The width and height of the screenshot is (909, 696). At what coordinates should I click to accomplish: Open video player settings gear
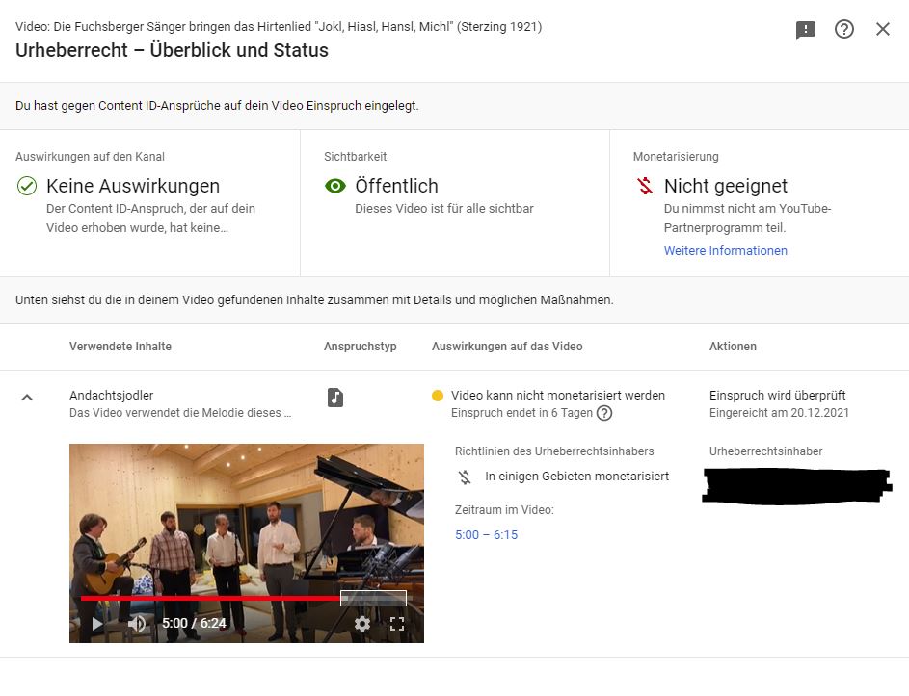click(362, 624)
